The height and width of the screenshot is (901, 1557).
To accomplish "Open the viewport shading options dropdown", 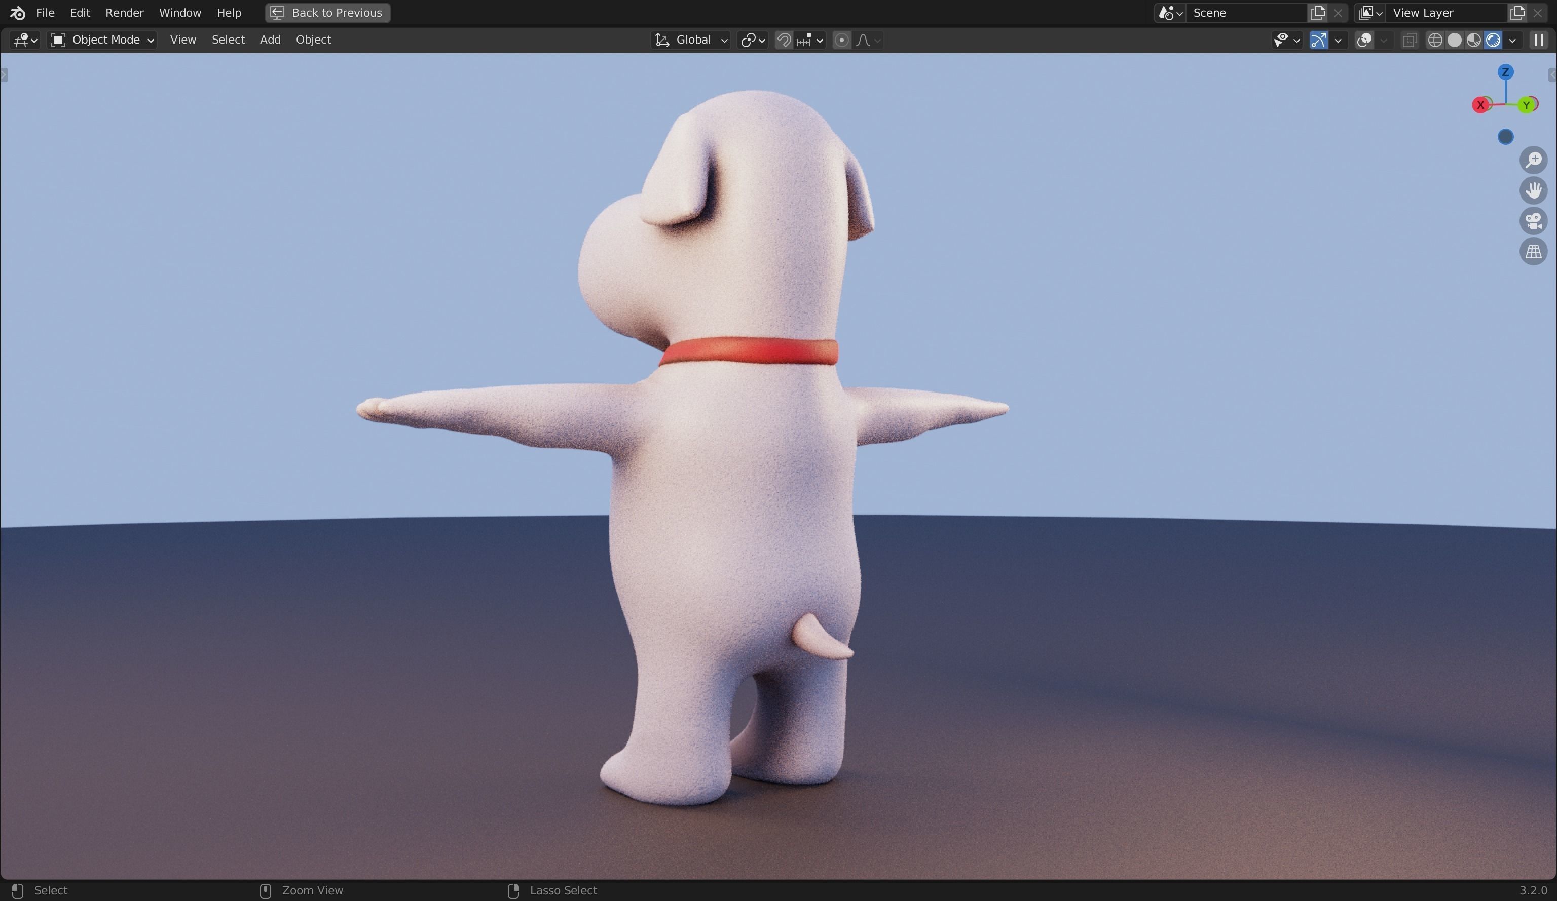I will [1512, 40].
